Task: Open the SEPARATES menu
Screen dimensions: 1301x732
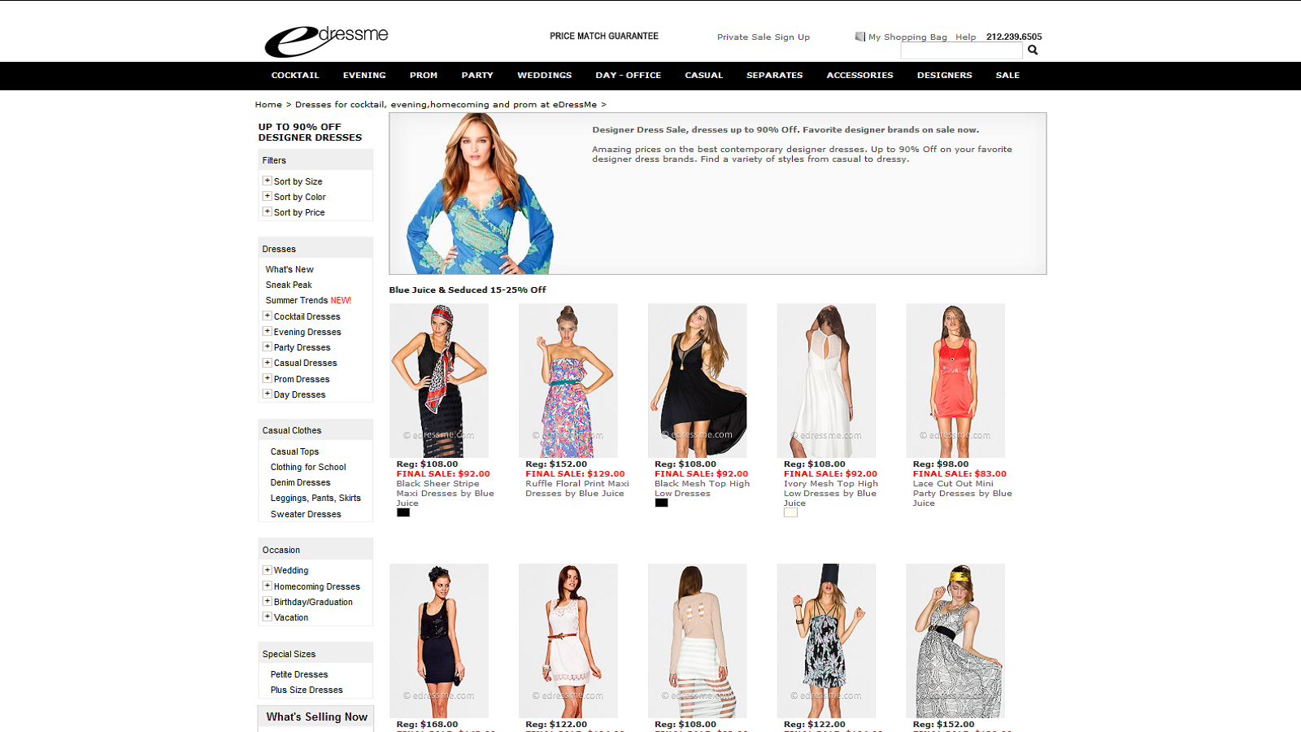Action: click(775, 76)
